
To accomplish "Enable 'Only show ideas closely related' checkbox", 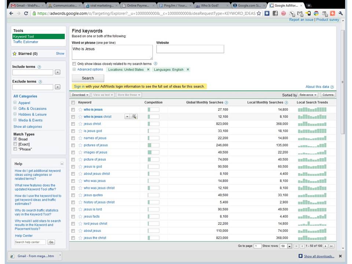I will tap(74, 64).
